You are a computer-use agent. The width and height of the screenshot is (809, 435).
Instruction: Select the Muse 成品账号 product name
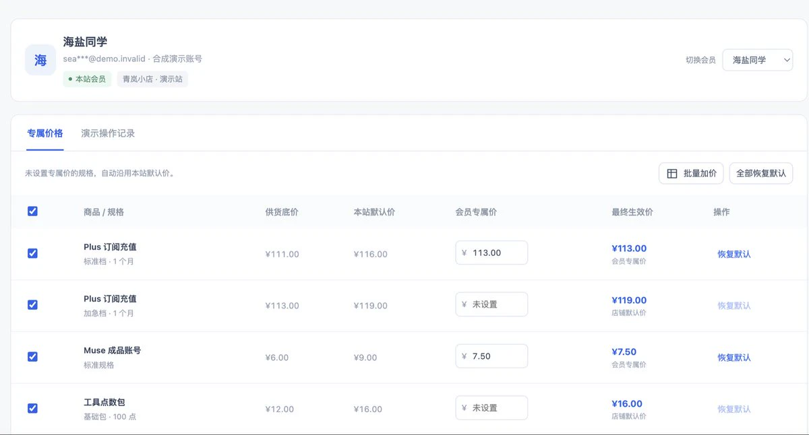113,351
